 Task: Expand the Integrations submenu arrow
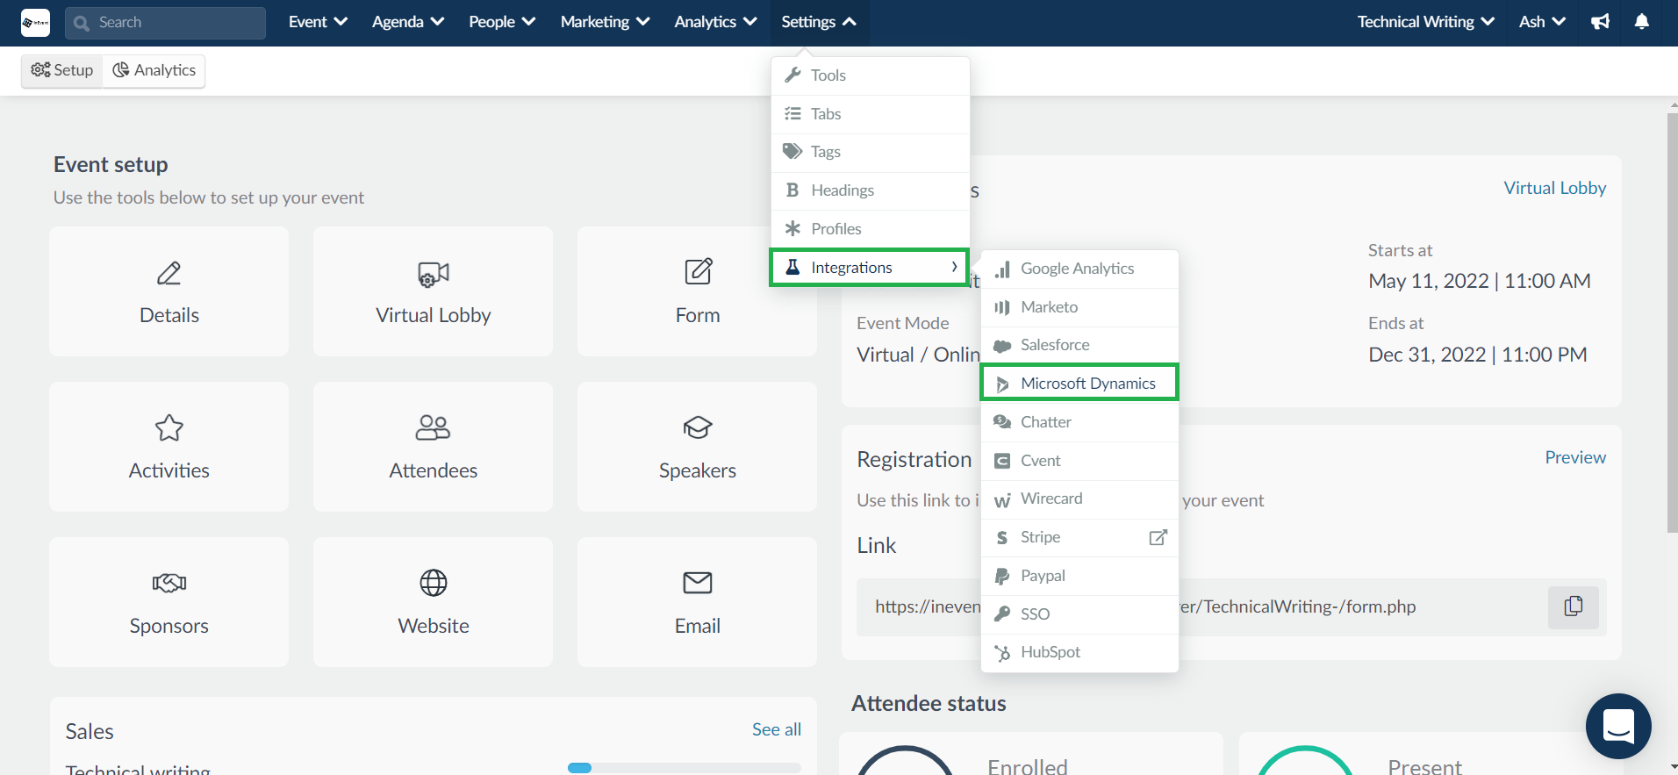coord(954,267)
